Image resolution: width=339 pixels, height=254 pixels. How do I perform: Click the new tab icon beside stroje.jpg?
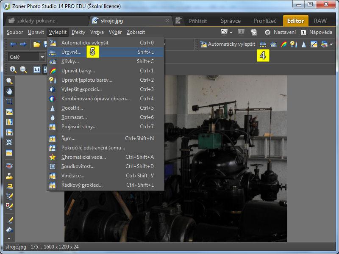[178, 21]
